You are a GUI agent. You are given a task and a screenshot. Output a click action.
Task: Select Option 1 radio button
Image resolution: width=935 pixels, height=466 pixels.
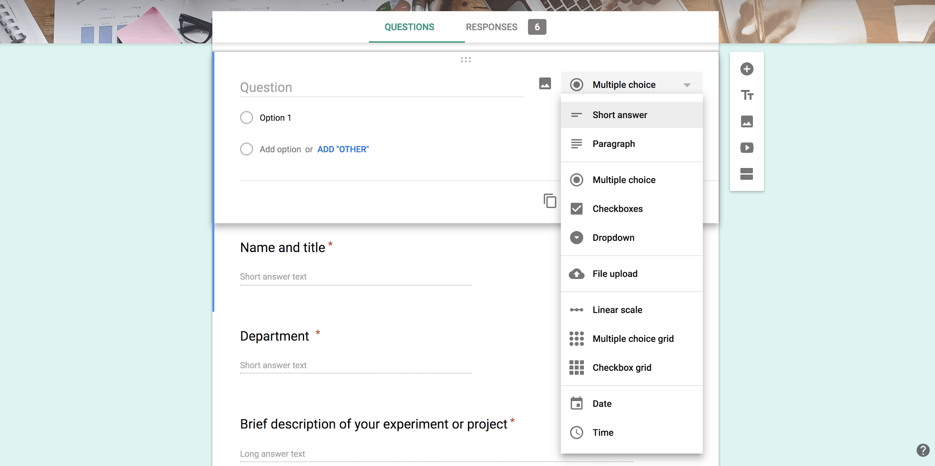click(246, 117)
